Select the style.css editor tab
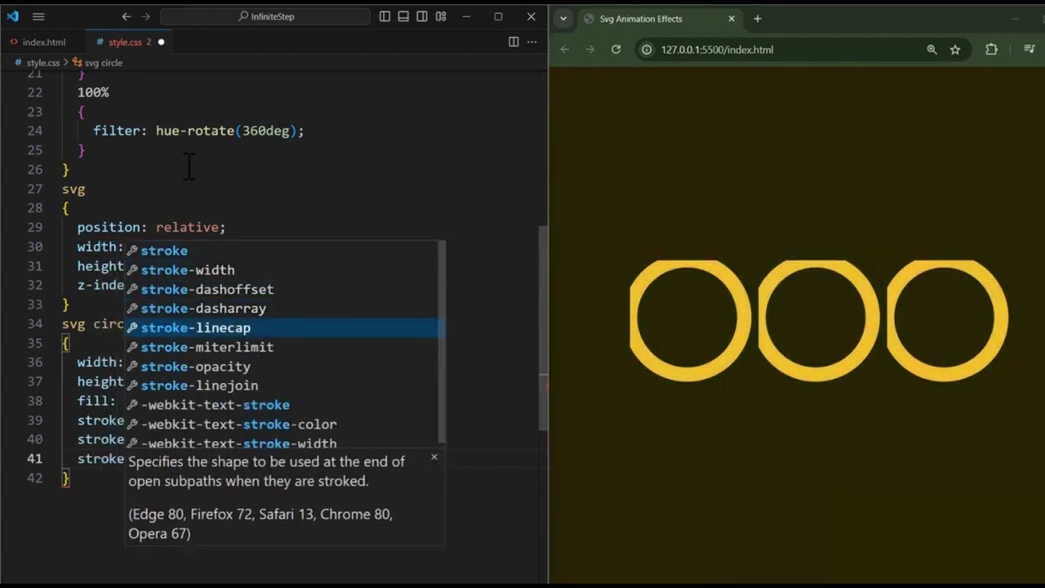Image resolution: width=1045 pixels, height=588 pixels. [125, 42]
